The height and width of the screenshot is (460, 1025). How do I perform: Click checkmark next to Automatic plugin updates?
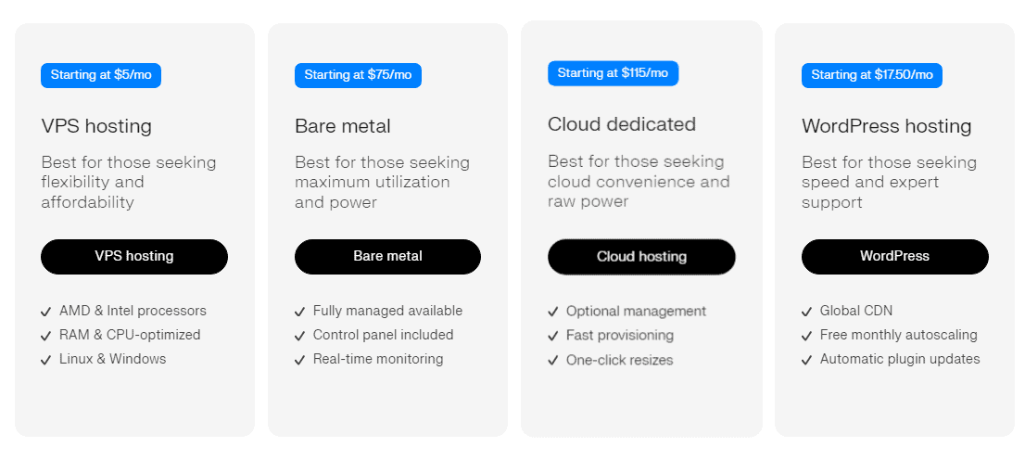[807, 360]
